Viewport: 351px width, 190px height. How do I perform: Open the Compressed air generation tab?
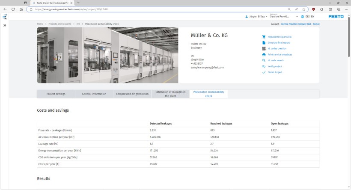click(132, 94)
